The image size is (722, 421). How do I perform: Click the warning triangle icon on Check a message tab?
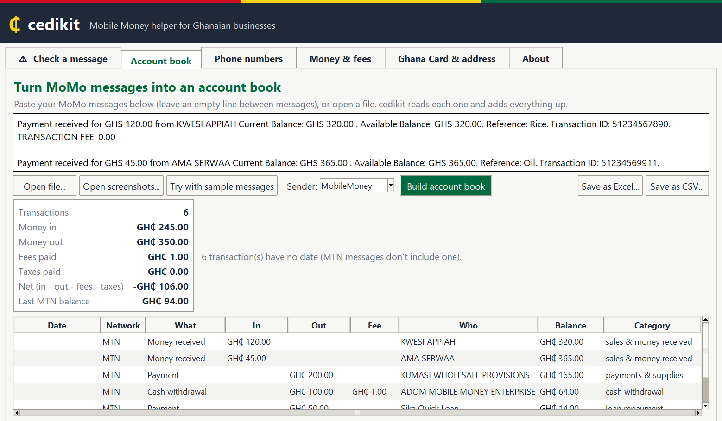coord(23,59)
